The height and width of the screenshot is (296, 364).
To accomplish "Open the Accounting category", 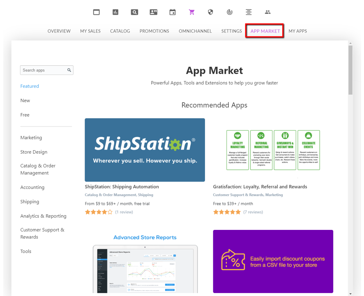I will click(x=32, y=187).
